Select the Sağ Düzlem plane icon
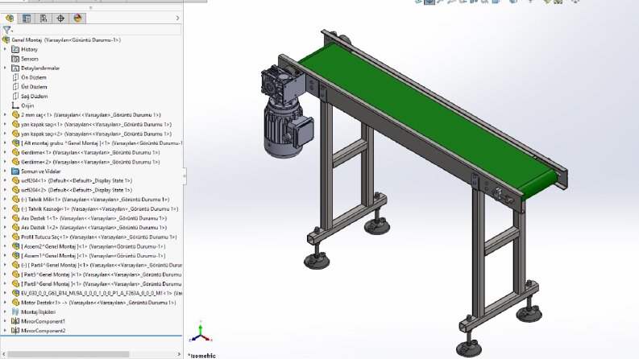Screen dimensions: 639x359 click(x=15, y=96)
